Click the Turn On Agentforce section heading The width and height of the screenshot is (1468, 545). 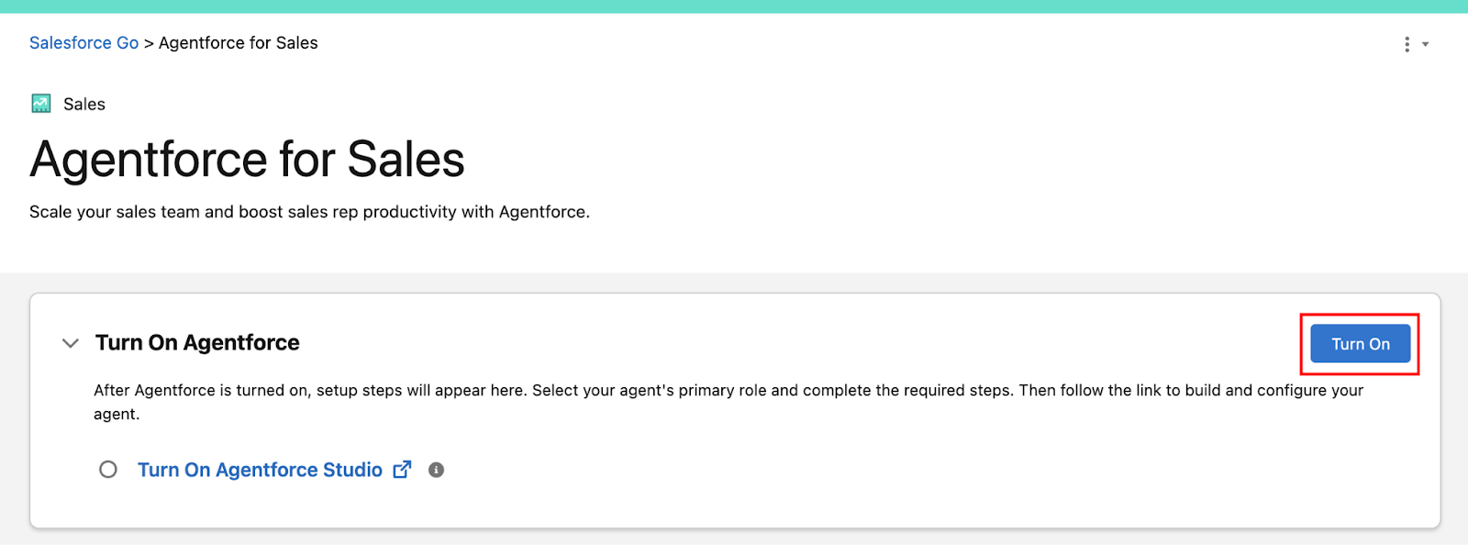pos(197,342)
